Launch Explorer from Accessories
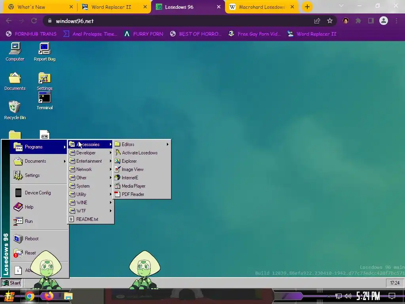 point(142,161)
